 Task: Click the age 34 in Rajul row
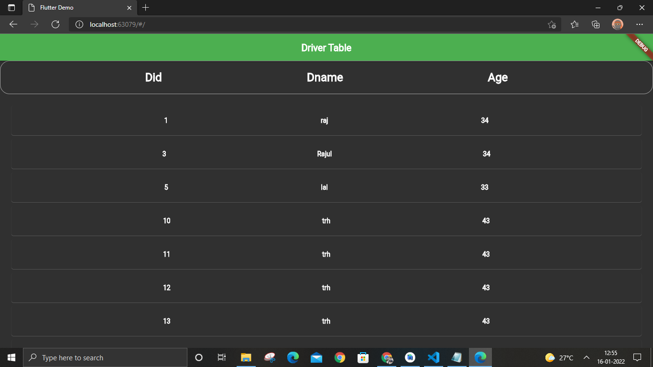click(487, 154)
